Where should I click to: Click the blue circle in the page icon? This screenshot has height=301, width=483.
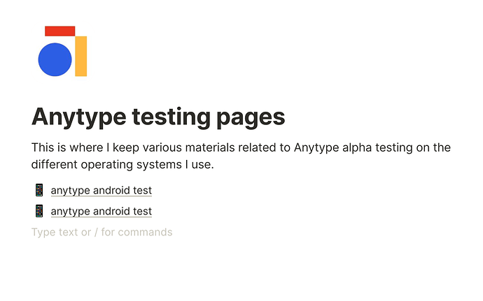pyautogui.click(x=55, y=59)
